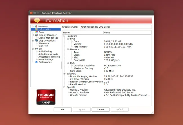Click the Radeon Graphics AMD logo
This screenshot has height=125, width=183.
pyautogui.click(x=46, y=97)
